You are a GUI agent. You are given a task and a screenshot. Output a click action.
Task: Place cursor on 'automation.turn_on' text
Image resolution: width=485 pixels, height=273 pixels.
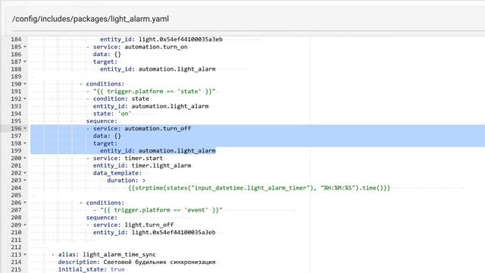pos(156,47)
